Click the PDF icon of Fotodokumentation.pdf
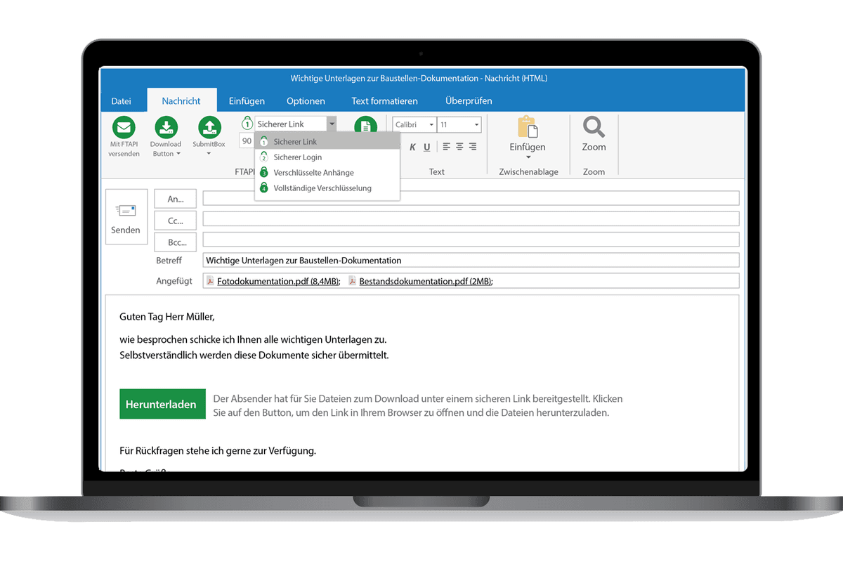Viewport: 843px width, 562px height. (x=209, y=281)
